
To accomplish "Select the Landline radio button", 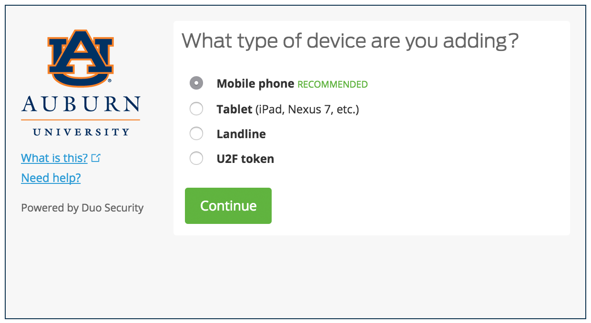I will coord(196,134).
